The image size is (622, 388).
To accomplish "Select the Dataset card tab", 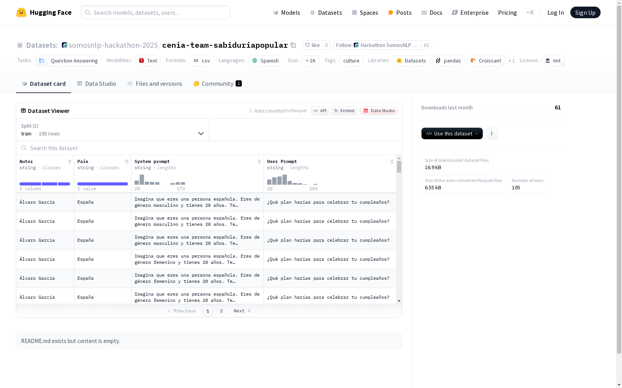I will [x=44, y=83].
